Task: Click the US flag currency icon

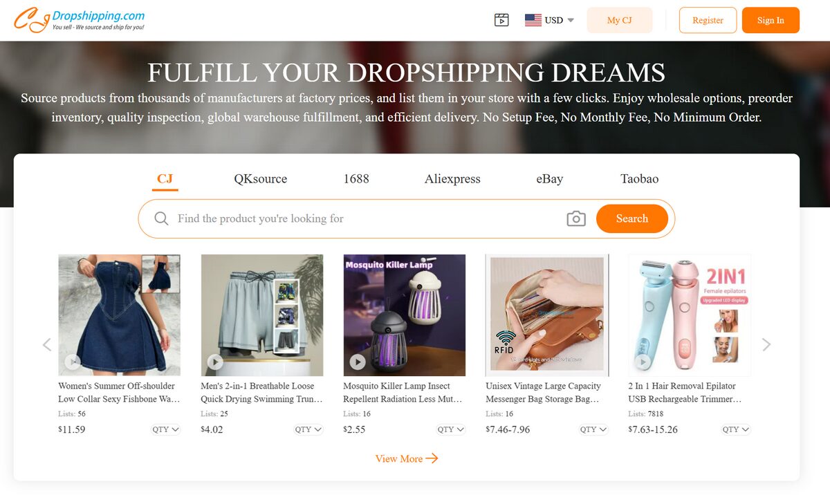Action: tap(533, 19)
